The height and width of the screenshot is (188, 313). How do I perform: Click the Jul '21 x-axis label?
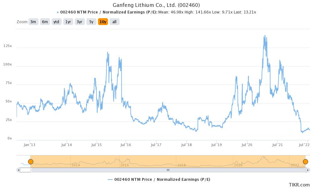277,145
